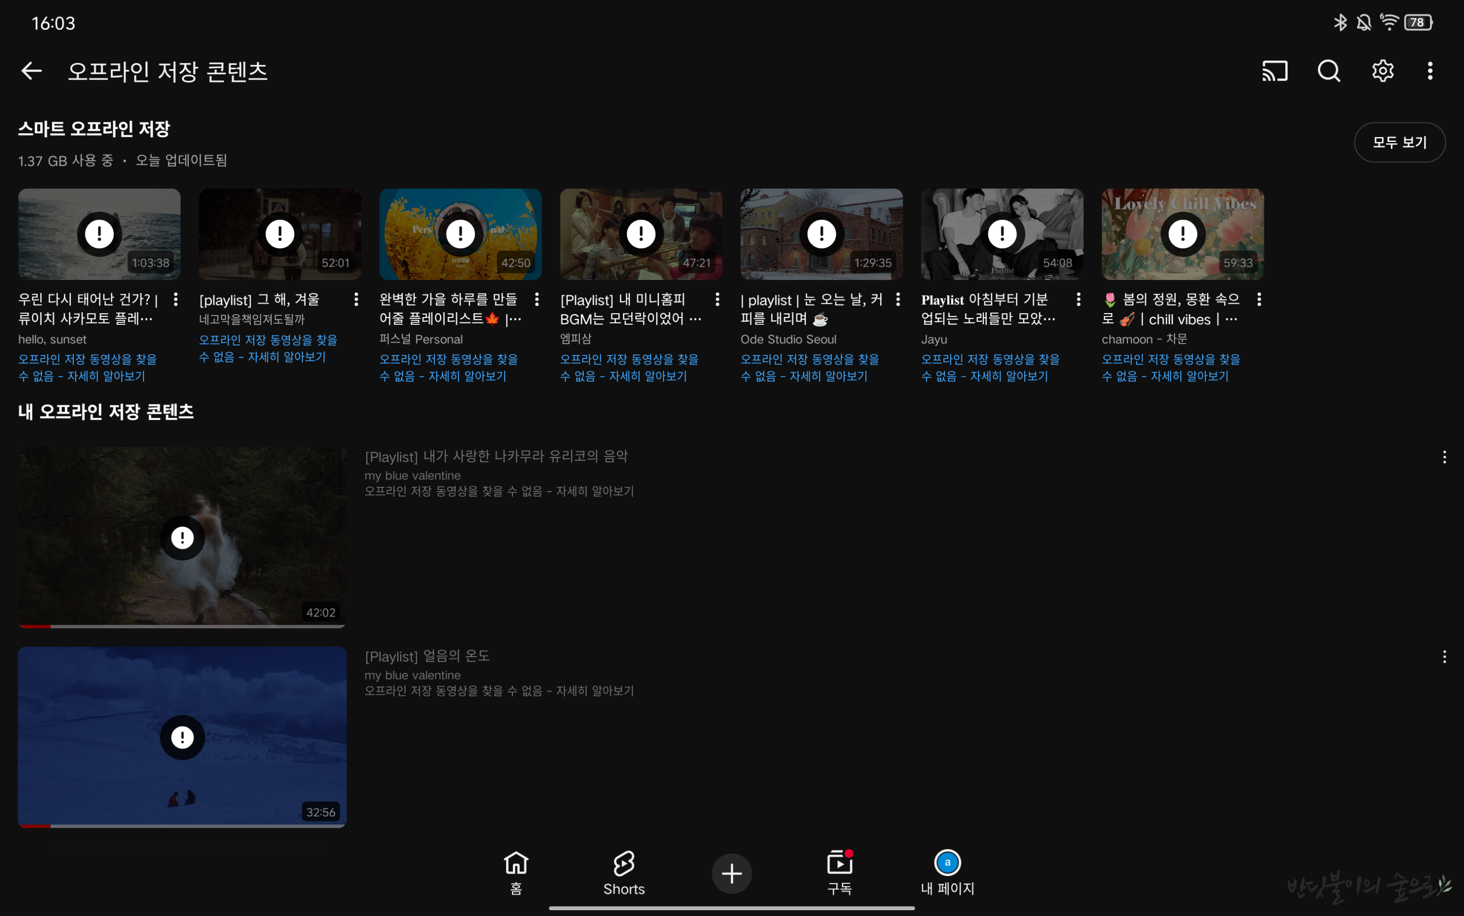Open three-dot menu for Jayu playlist video

(1078, 299)
